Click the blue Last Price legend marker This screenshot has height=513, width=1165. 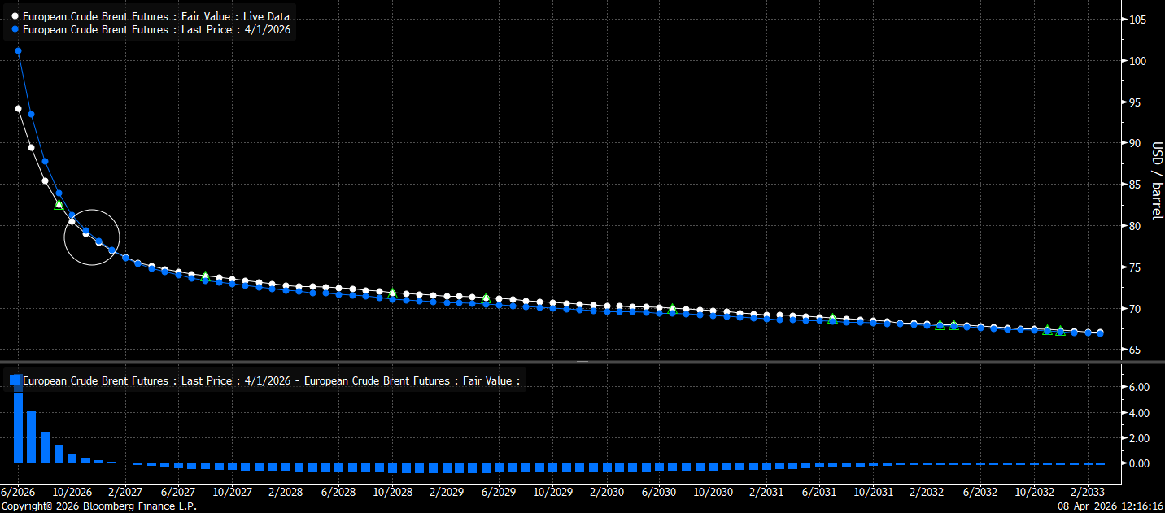click(x=15, y=29)
